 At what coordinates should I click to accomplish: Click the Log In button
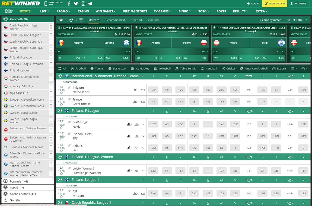click(x=253, y=4)
